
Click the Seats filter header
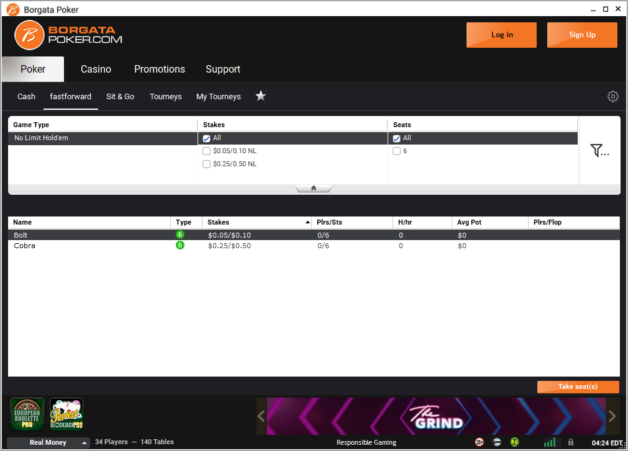point(483,125)
